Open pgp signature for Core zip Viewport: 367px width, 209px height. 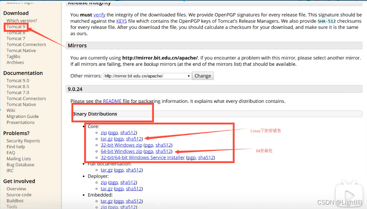click(x=114, y=133)
